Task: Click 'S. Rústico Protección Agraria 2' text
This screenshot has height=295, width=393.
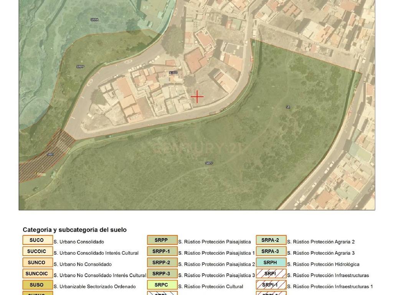Action: [x=321, y=242]
